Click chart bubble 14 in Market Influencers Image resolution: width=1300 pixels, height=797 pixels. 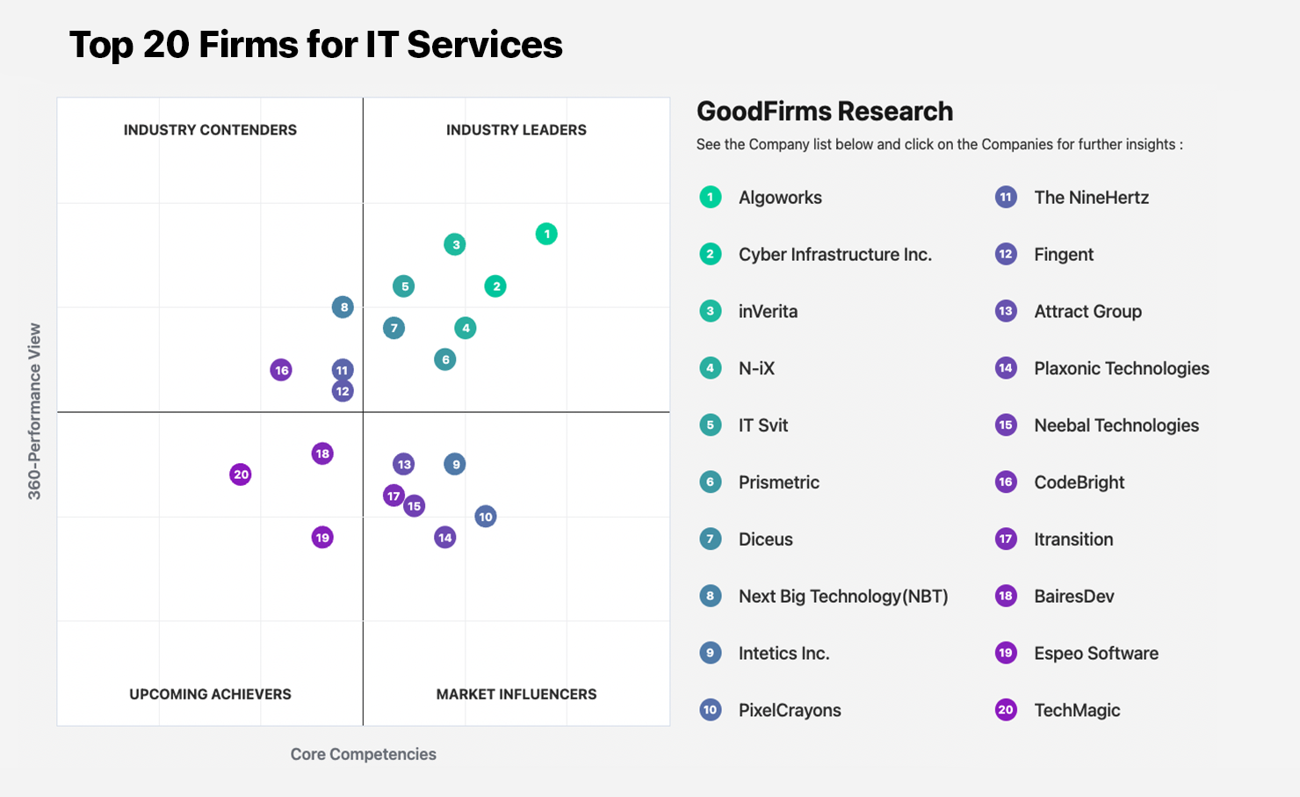point(445,538)
